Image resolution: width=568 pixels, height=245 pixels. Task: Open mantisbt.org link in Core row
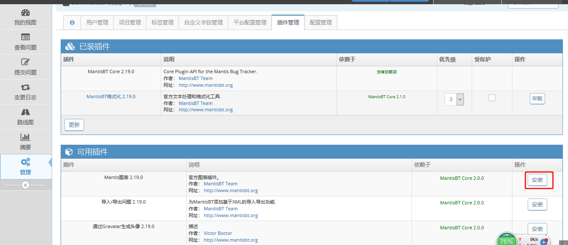click(x=206, y=85)
